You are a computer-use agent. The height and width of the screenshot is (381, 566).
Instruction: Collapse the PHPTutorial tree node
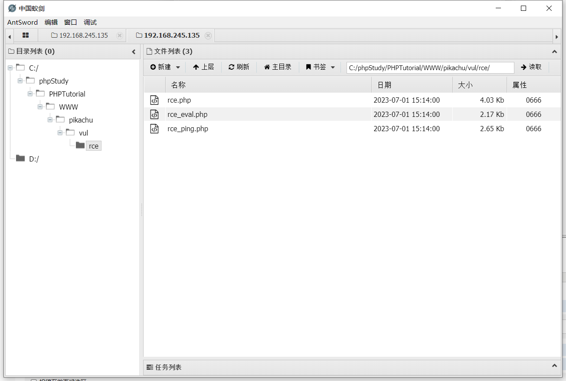coord(30,94)
